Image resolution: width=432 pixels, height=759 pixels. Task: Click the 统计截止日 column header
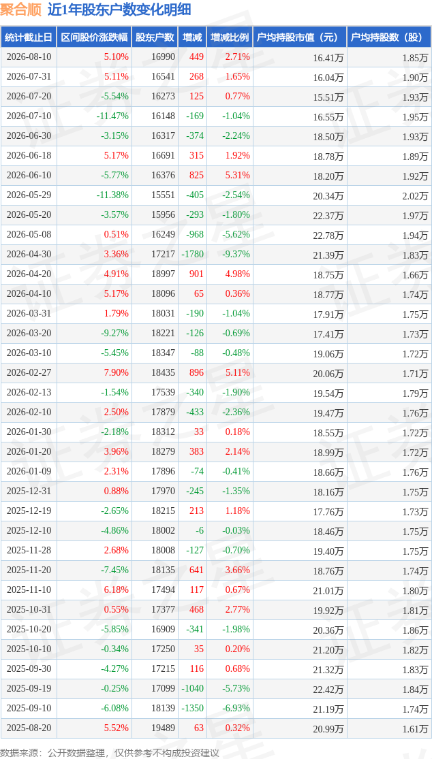(29, 37)
